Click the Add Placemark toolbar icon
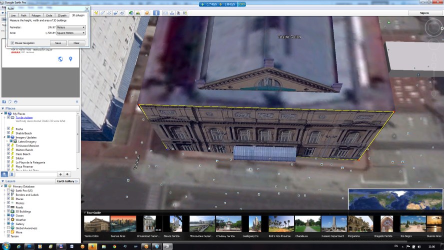Viewport: 444px width, 250px height. [95, 12]
